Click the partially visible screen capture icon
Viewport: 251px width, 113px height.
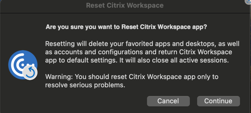tap(249, 2)
